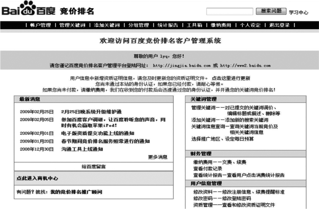Open 春节期间竞价排名服务照常进行的通知 news
This screenshot has height=209, width=319.
tap(105, 141)
